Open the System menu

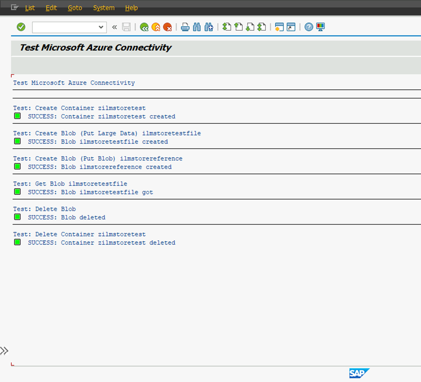104,8
